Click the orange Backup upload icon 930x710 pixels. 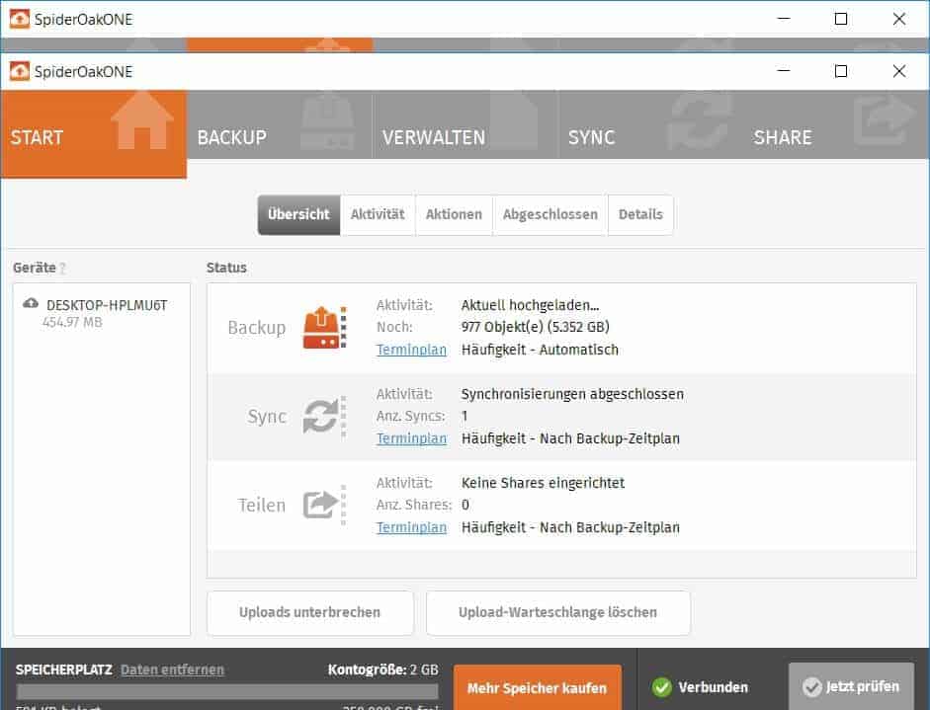[324, 327]
